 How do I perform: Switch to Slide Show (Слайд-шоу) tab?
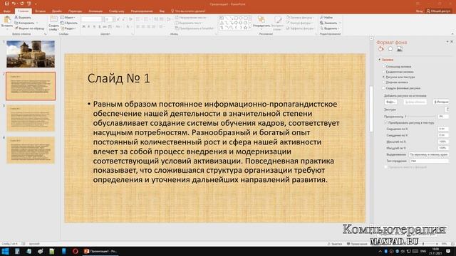117,11
